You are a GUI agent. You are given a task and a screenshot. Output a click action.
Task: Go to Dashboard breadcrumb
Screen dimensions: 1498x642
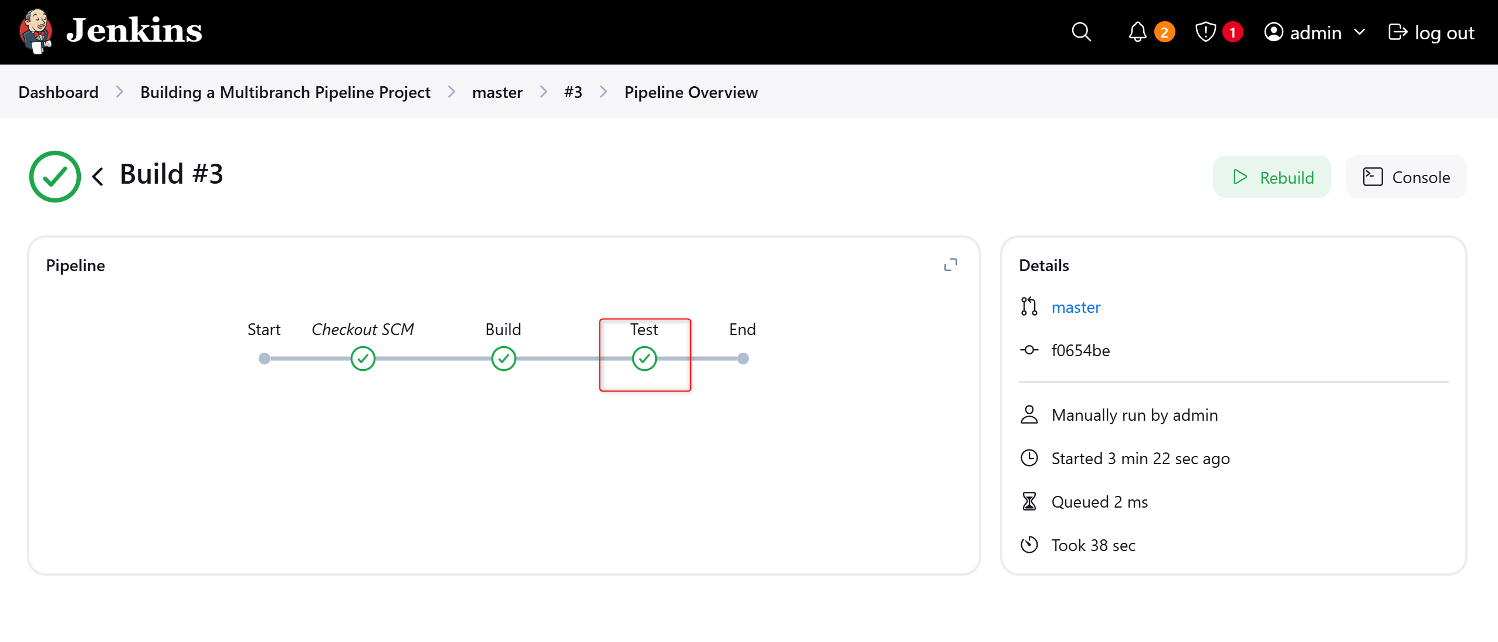(x=59, y=92)
